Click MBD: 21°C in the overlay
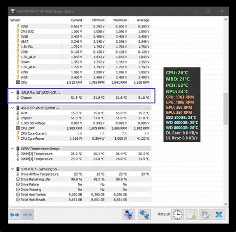This screenshot has height=232, width=236. [x=178, y=79]
